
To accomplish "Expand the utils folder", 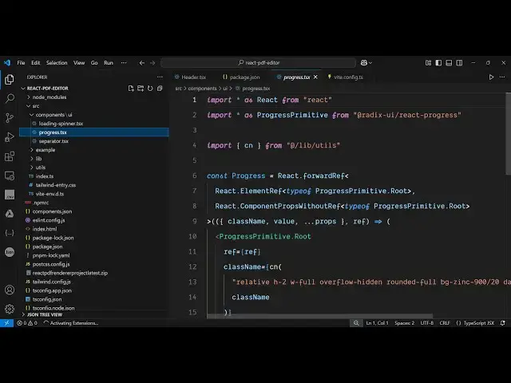I will point(32,168).
